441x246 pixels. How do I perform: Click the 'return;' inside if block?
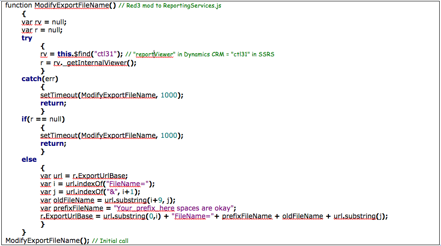pos(54,143)
